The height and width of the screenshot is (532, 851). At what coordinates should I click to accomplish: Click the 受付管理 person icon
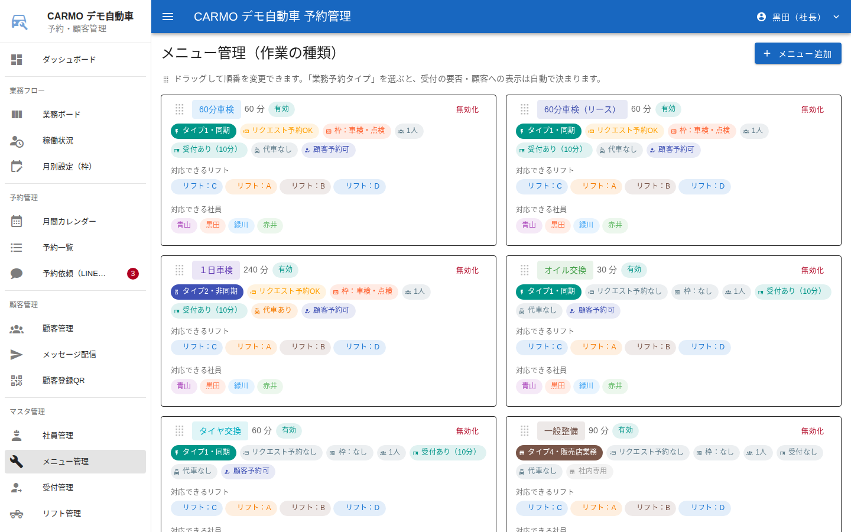[17, 488]
